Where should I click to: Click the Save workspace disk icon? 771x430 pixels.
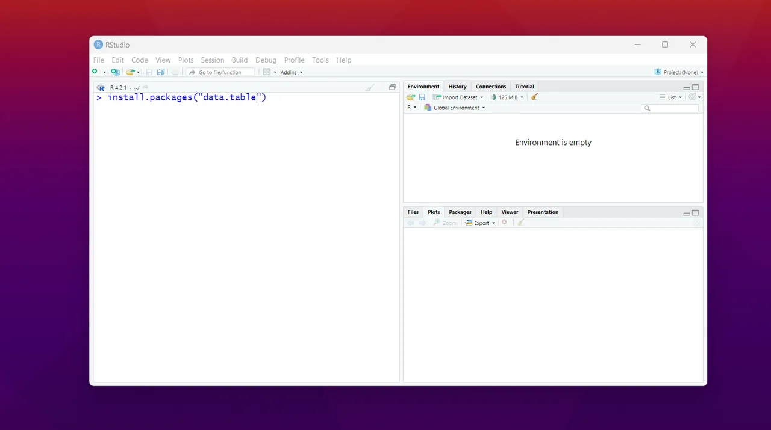pos(422,97)
